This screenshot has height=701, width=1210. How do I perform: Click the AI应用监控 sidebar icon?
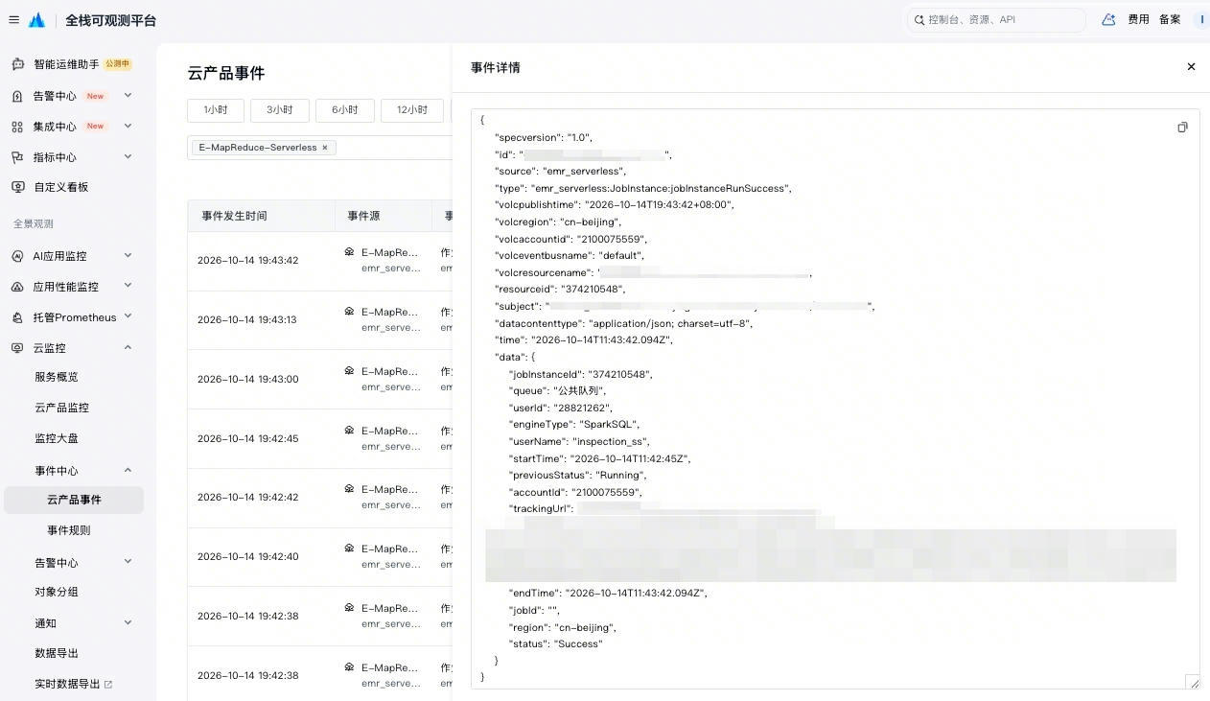(x=17, y=256)
